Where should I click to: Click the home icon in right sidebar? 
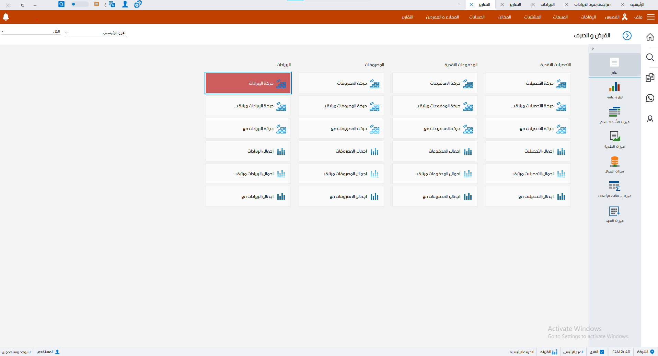[x=650, y=37]
